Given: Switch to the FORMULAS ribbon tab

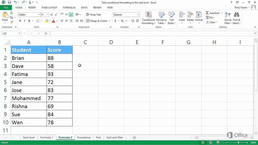Looking at the screenshot, I should [x=69, y=7].
